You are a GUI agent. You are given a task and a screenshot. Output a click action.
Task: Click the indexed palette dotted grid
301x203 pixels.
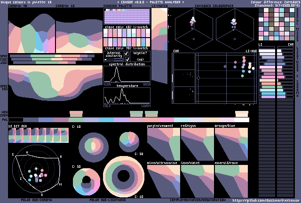pos(127,17)
